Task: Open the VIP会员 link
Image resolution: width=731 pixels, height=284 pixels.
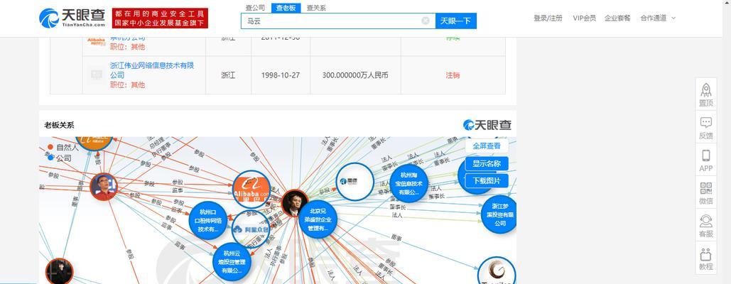Action: (x=584, y=18)
